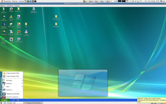Switch to VirtualBox OSE in bottom panel
This screenshot has width=166, height=104.
(13, 103)
